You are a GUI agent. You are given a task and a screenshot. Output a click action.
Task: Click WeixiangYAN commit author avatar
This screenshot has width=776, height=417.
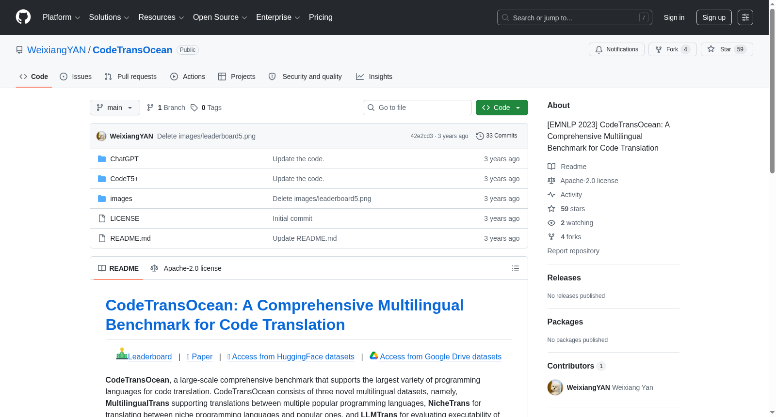[x=101, y=136]
